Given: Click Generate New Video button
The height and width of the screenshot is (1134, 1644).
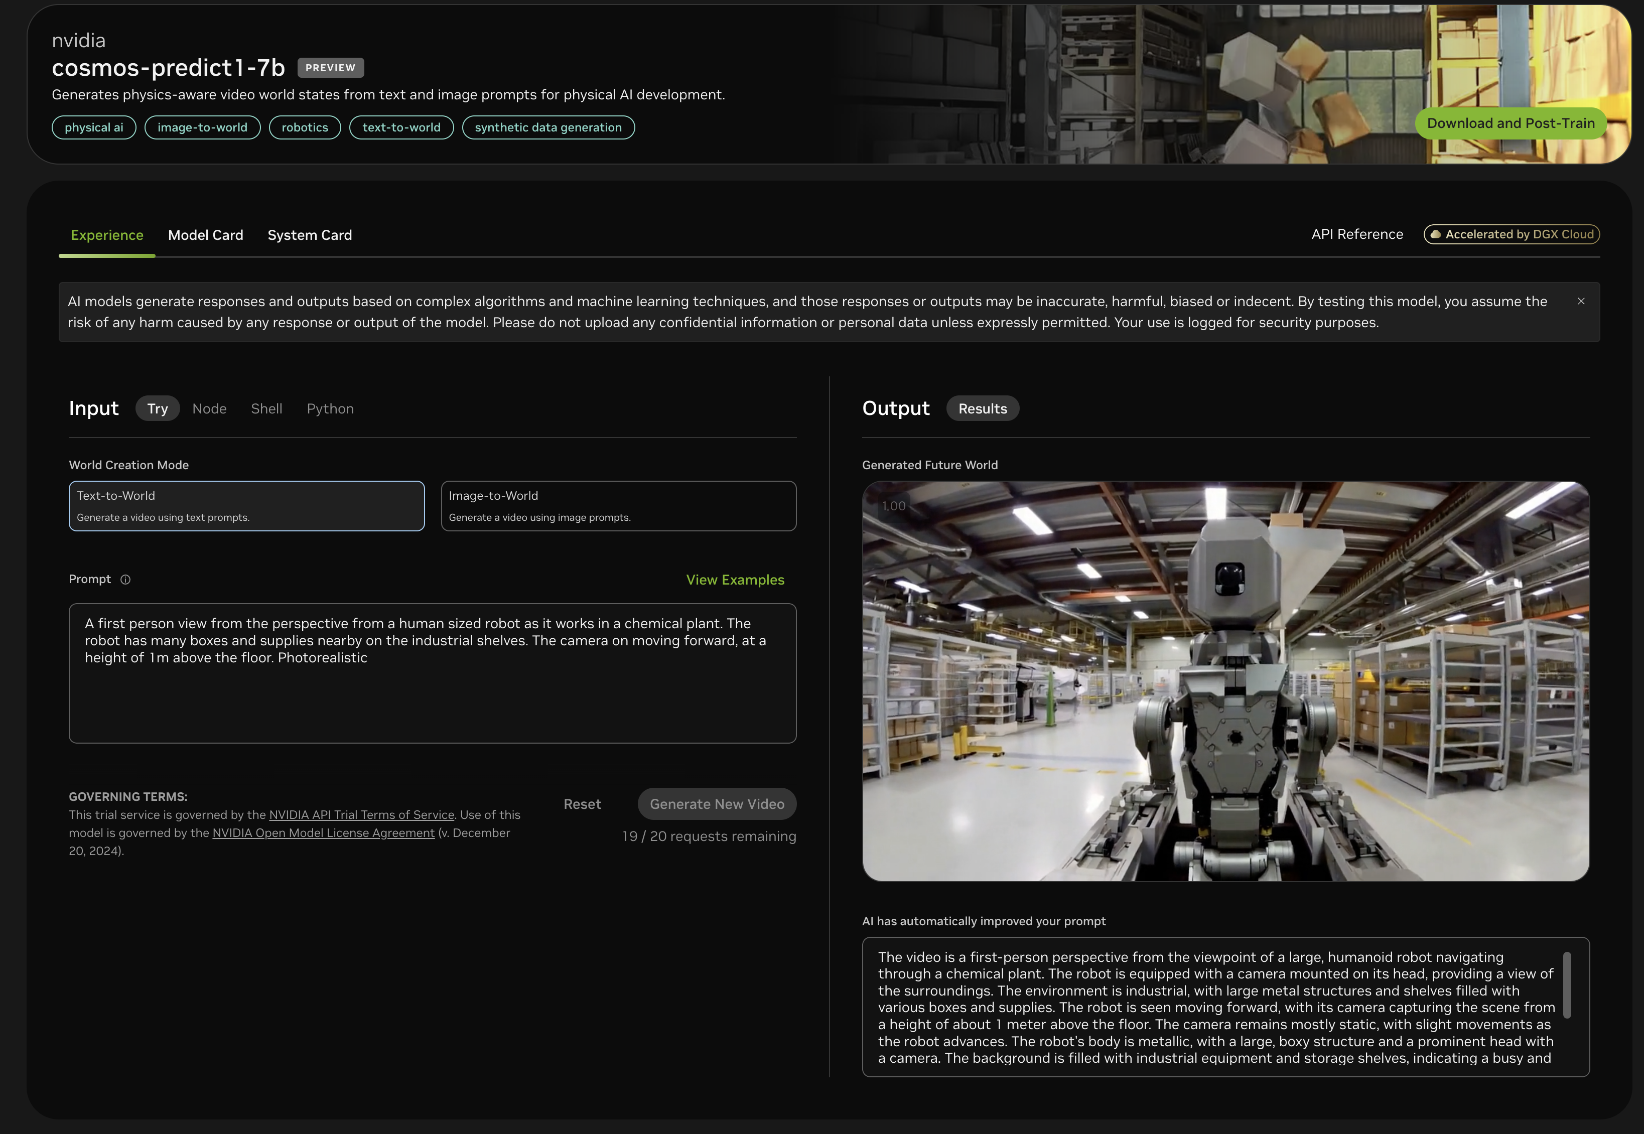Looking at the screenshot, I should (x=717, y=804).
